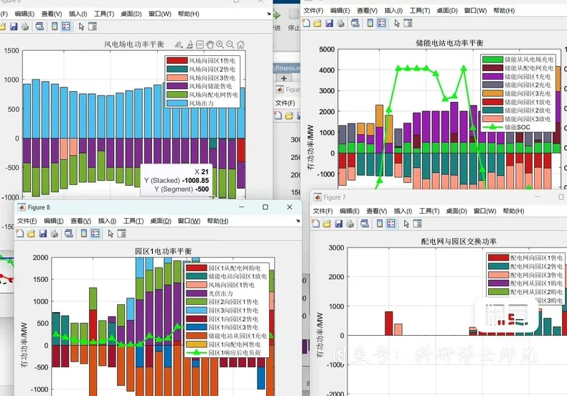Toggle Edit Plot arrow in 风电场电功率平衡 figure toolbar
Viewport: 567px width, 396px height.
81,27
